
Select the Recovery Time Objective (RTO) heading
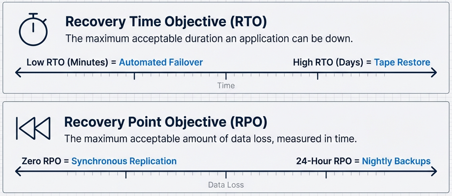pyautogui.click(x=166, y=22)
